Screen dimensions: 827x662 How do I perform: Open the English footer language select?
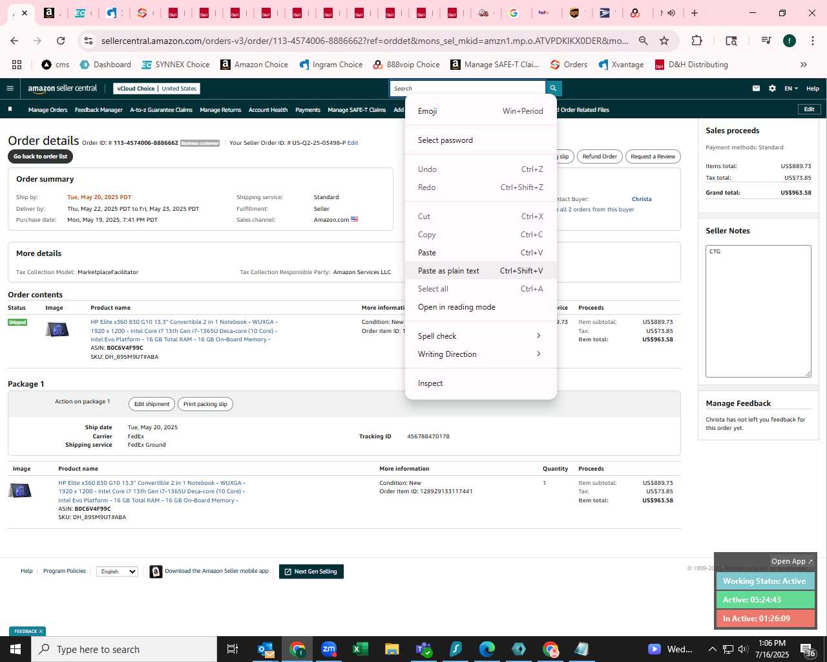(117, 571)
